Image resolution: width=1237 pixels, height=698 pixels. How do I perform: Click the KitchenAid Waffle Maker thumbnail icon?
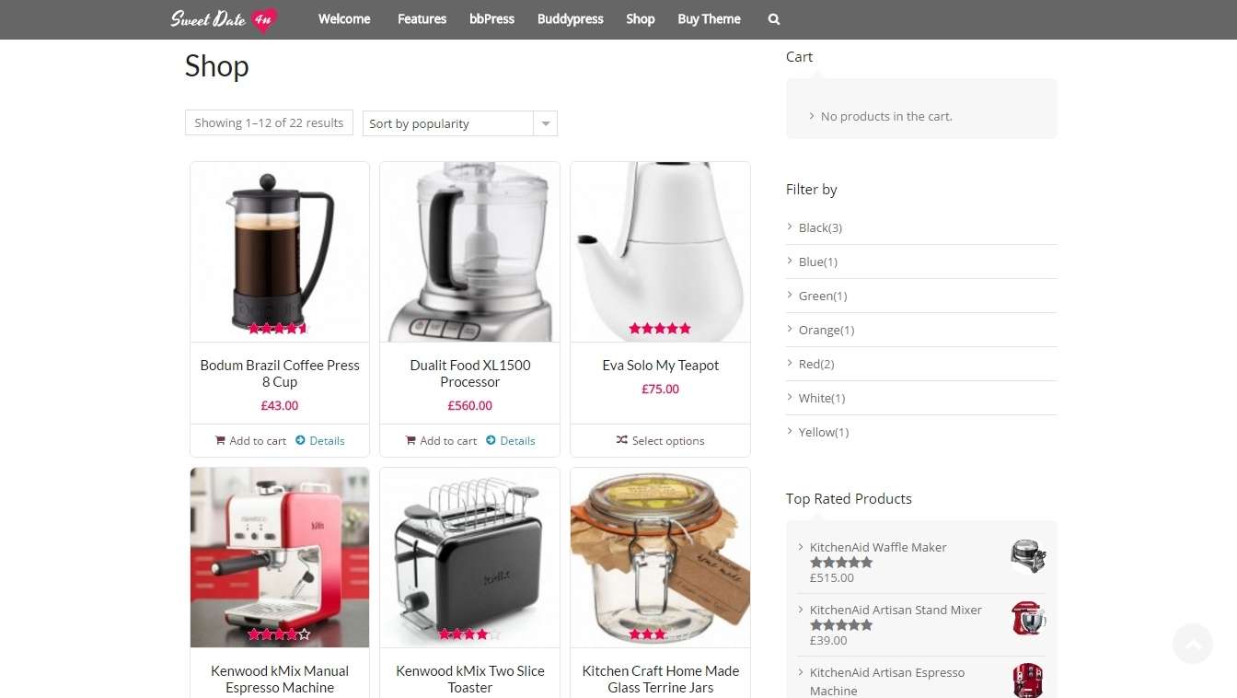tap(1028, 555)
